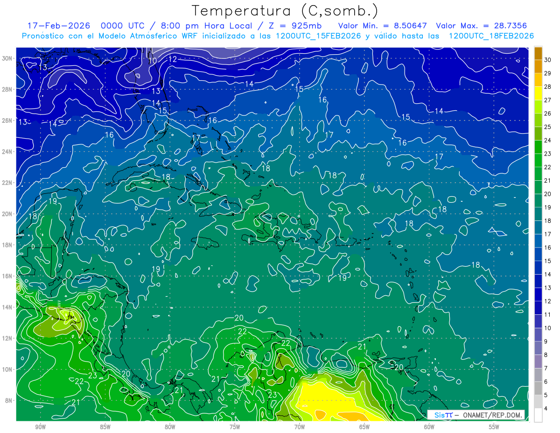Click the title "Temperatura (C,somb.)"
This screenshot has width=560, height=433.
pyautogui.click(x=285, y=11)
